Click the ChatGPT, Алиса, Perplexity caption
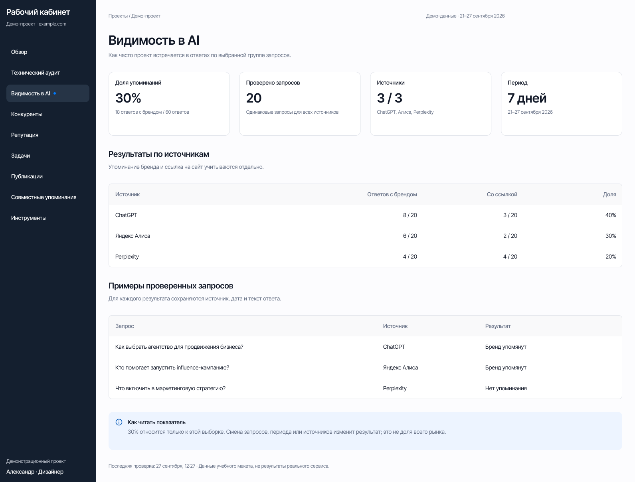The height and width of the screenshot is (482, 635). tap(405, 112)
